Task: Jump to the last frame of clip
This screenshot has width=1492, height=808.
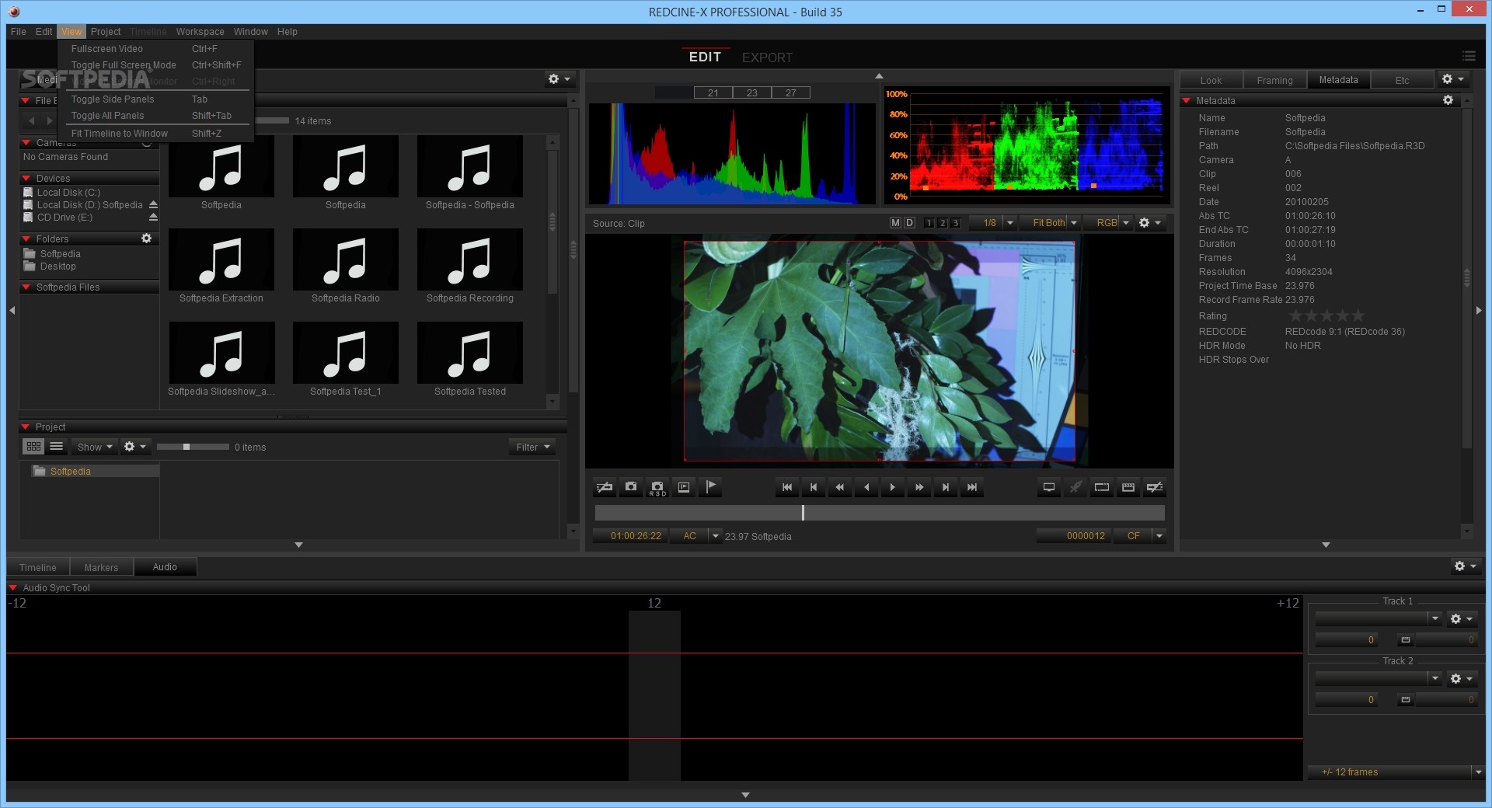Action: [972, 487]
